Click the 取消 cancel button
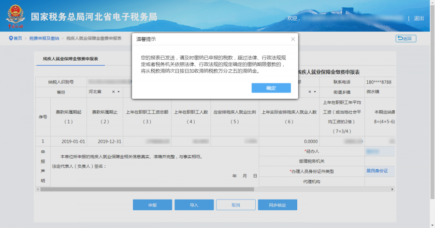The height and width of the screenshot is (228, 435). click(x=235, y=205)
